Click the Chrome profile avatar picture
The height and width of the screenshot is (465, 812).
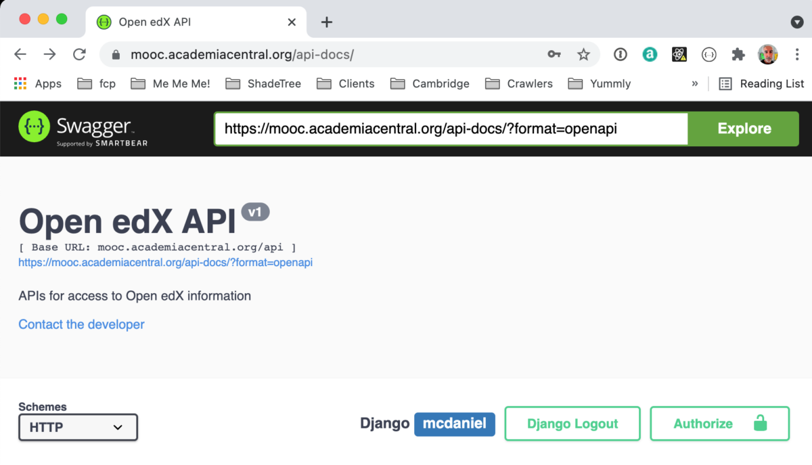click(x=768, y=54)
